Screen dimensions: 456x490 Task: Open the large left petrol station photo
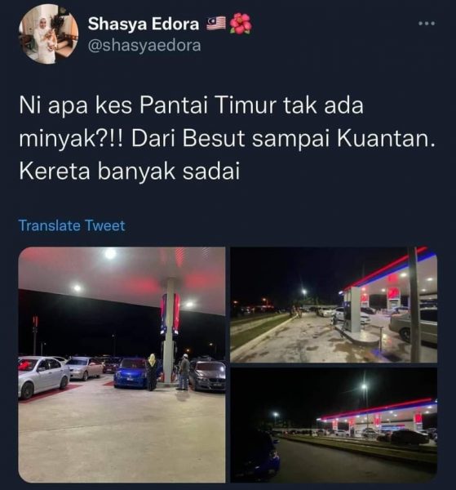122,364
